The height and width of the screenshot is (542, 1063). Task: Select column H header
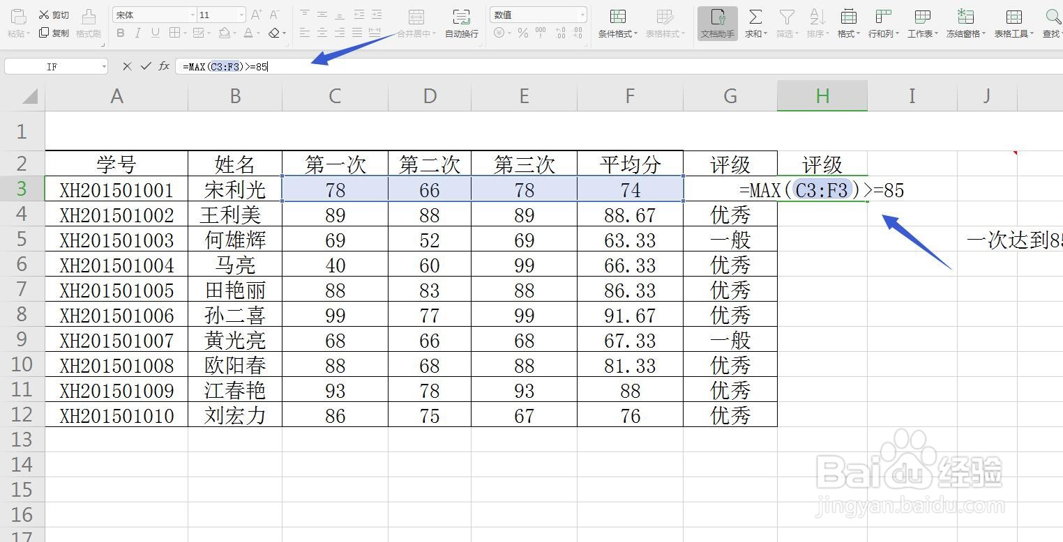(822, 95)
